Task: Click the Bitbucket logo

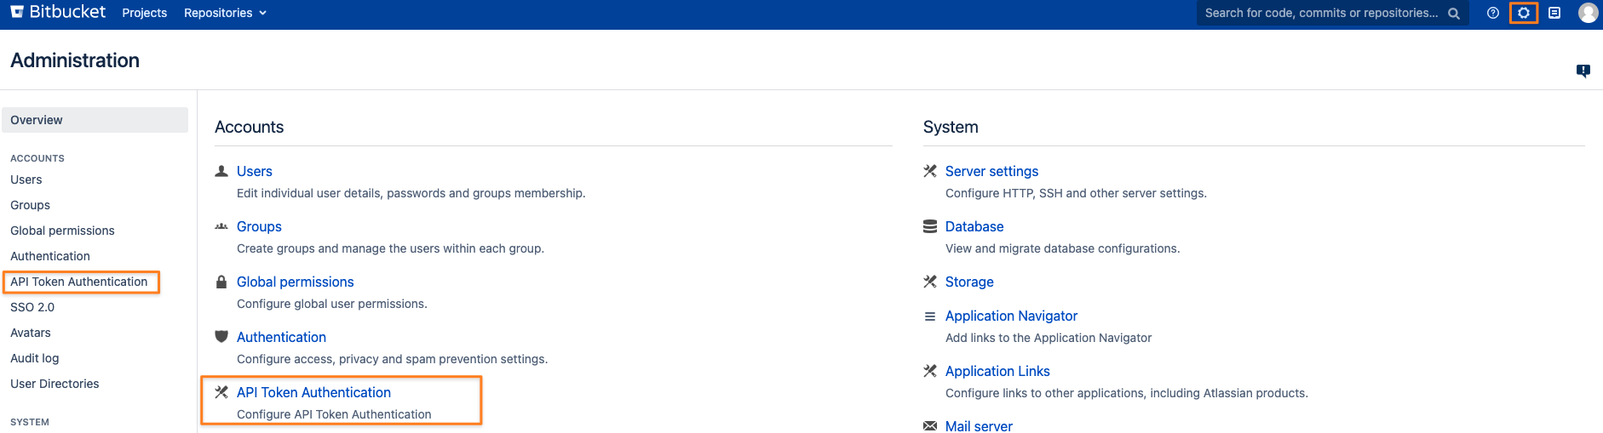Action: pyautogui.click(x=58, y=12)
